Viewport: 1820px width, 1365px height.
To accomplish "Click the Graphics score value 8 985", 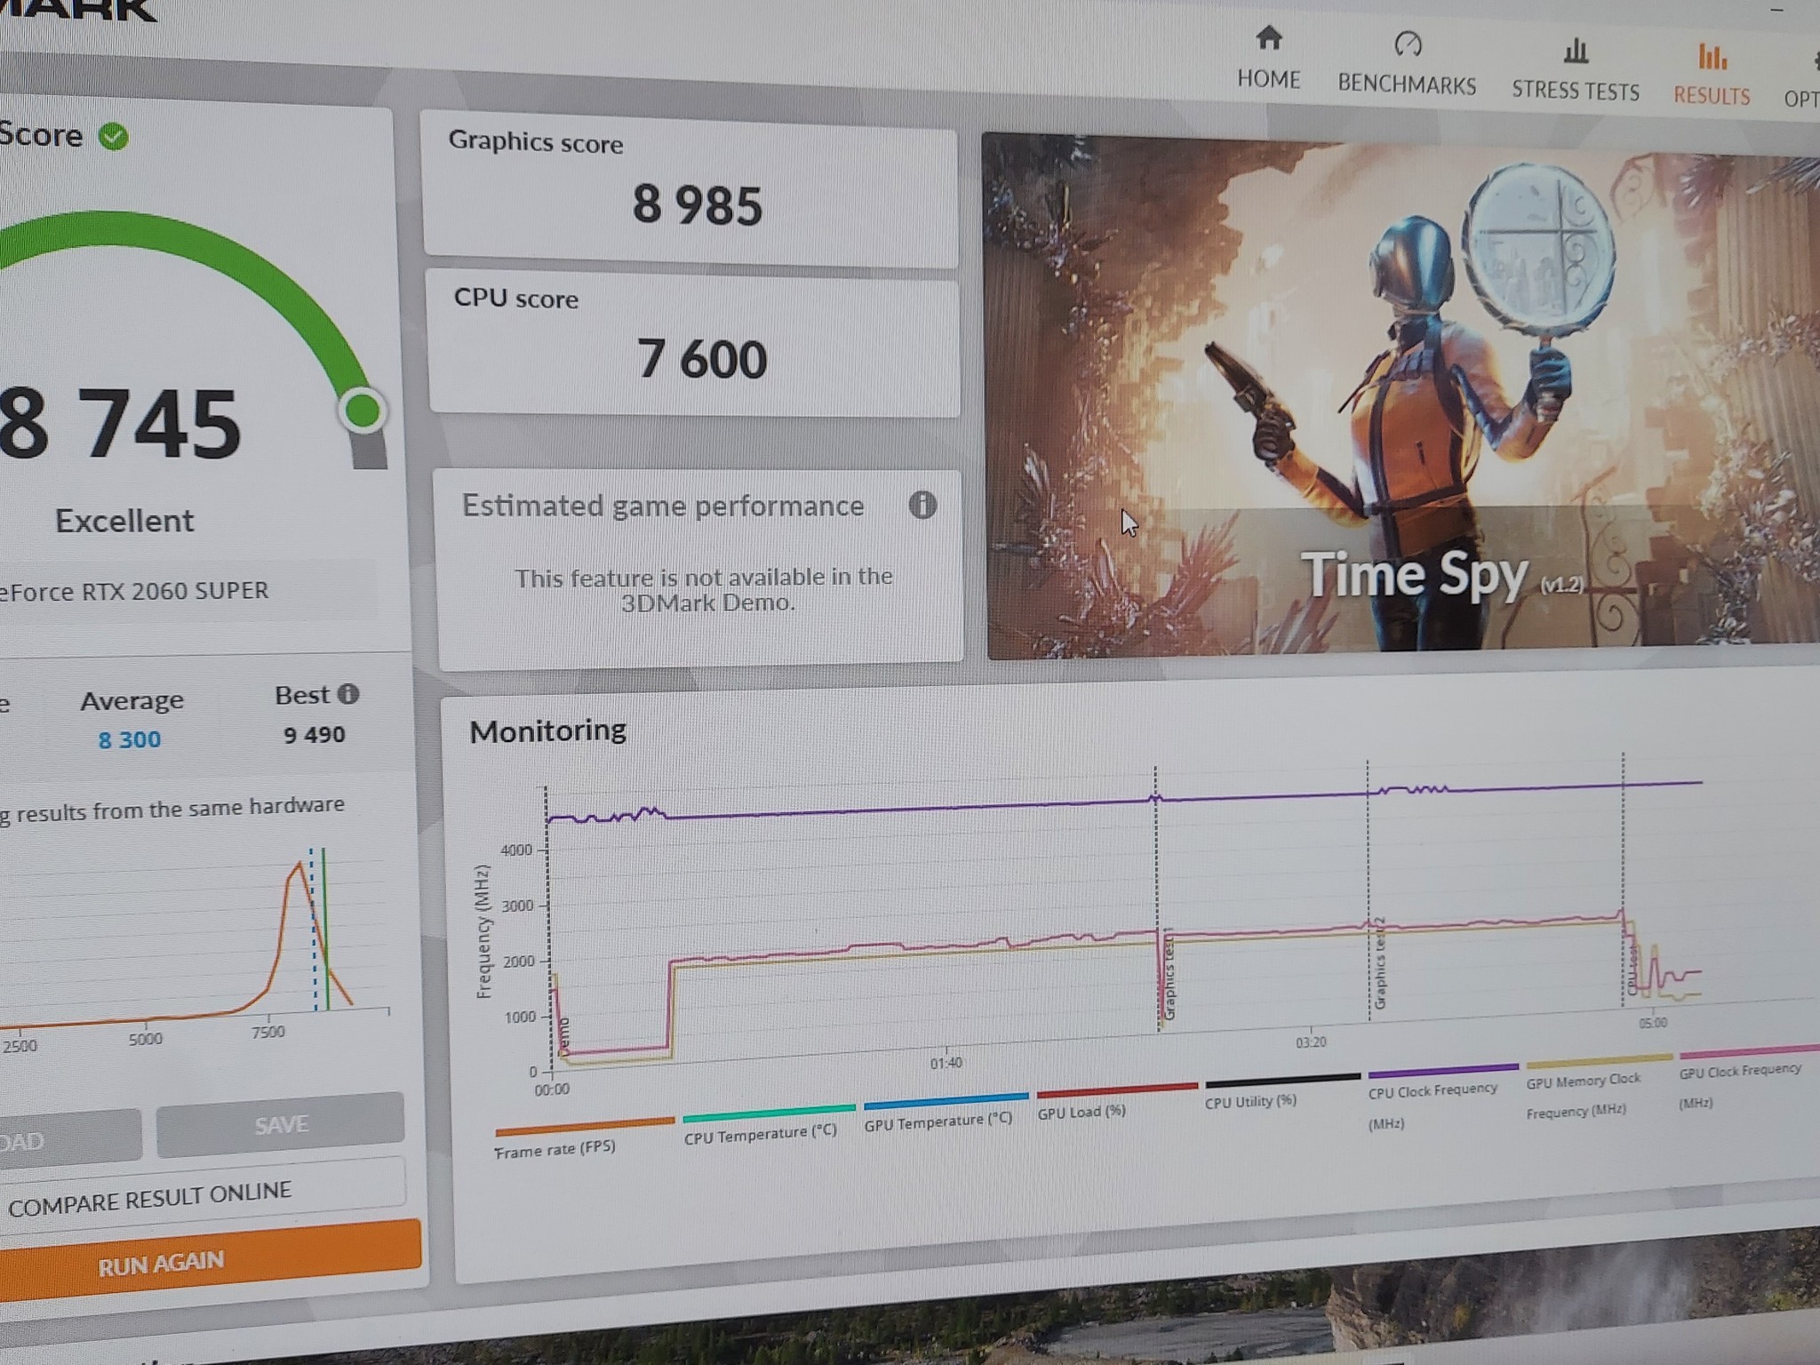I will pos(698,205).
